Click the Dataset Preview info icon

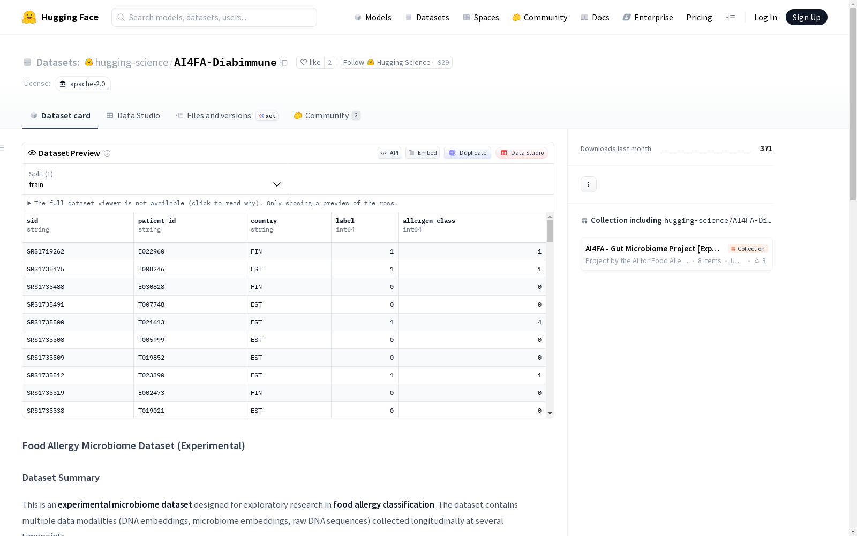click(x=107, y=153)
